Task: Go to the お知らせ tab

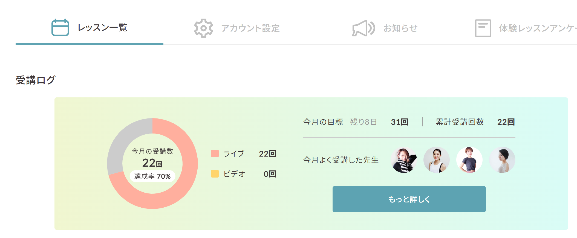Action: click(400, 28)
